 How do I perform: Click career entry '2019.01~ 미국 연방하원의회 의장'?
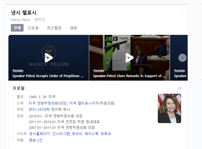click(56, 116)
